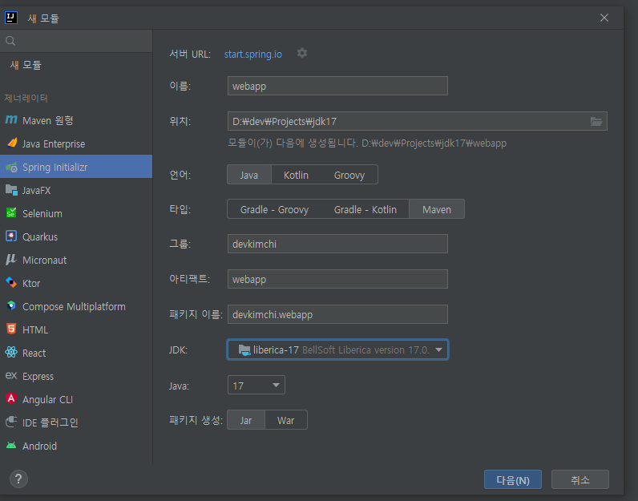Set language to Kotlin
Viewport: 638px width, 501px height.
point(296,175)
